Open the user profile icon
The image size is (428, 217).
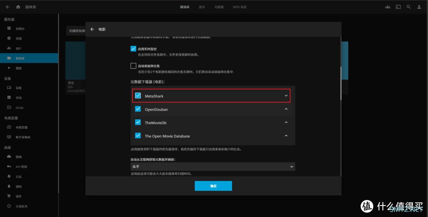coord(419,7)
